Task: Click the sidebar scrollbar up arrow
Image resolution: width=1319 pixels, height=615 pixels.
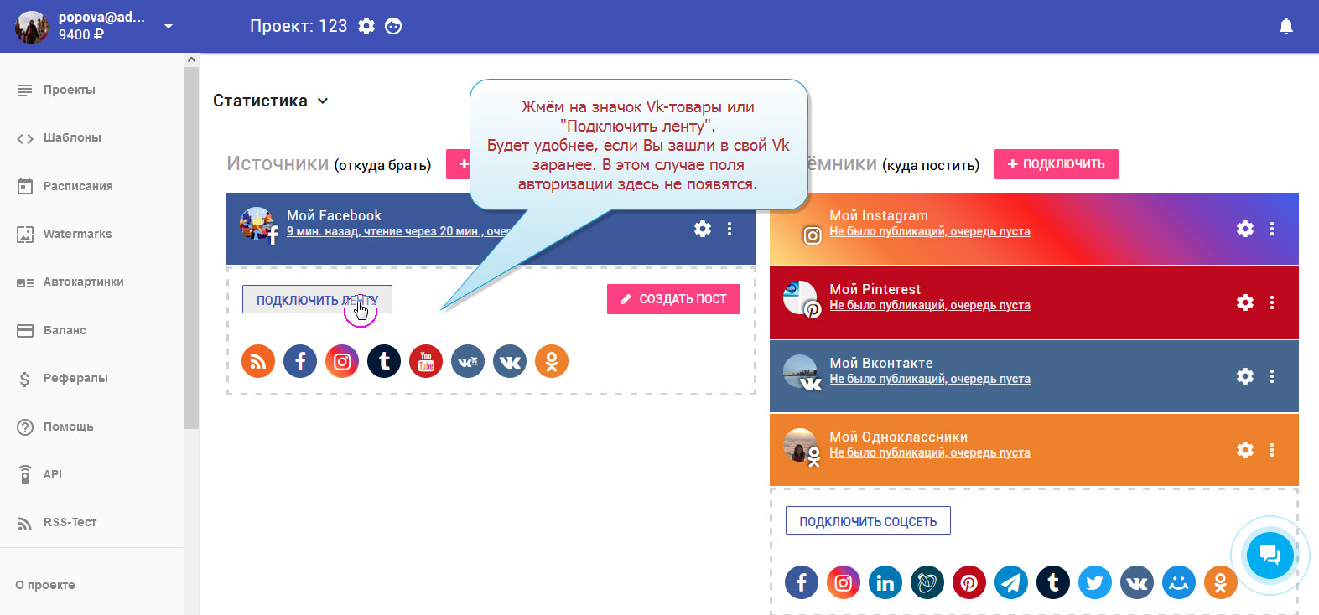Action: click(191, 59)
